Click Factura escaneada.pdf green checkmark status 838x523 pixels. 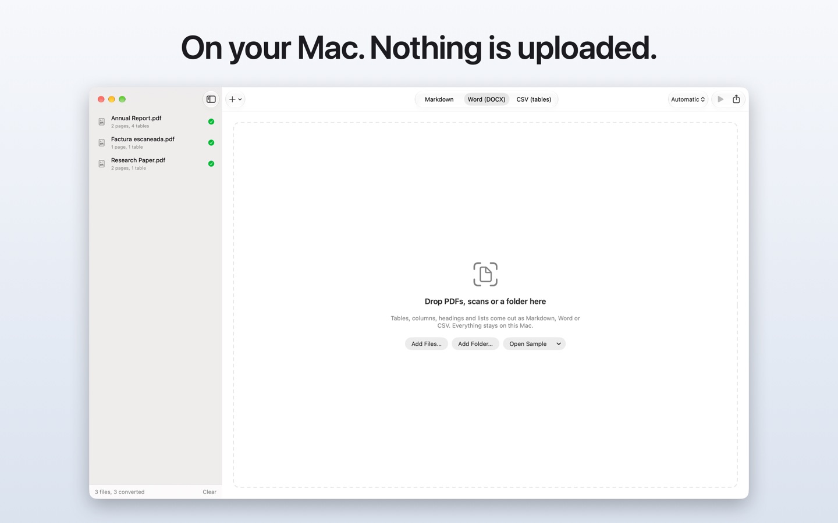tap(211, 142)
